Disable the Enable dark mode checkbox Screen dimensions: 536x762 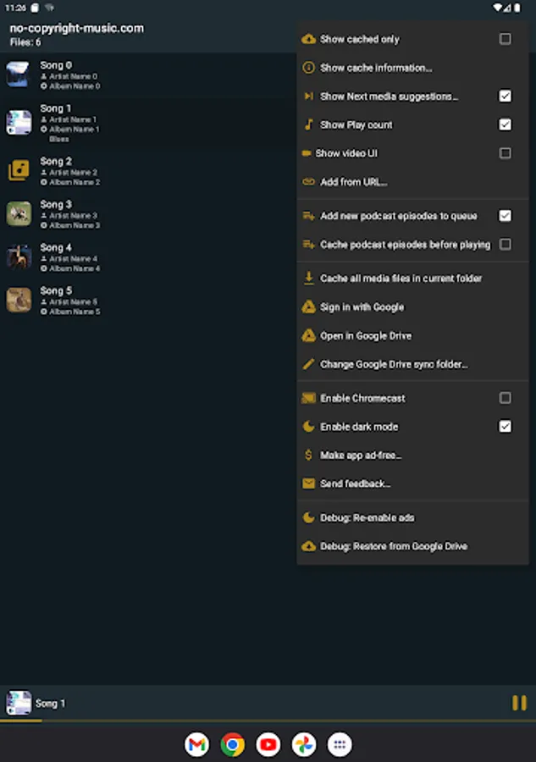505,426
